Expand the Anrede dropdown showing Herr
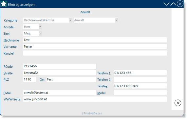This screenshot has width=187, height=119. pos(40,27)
